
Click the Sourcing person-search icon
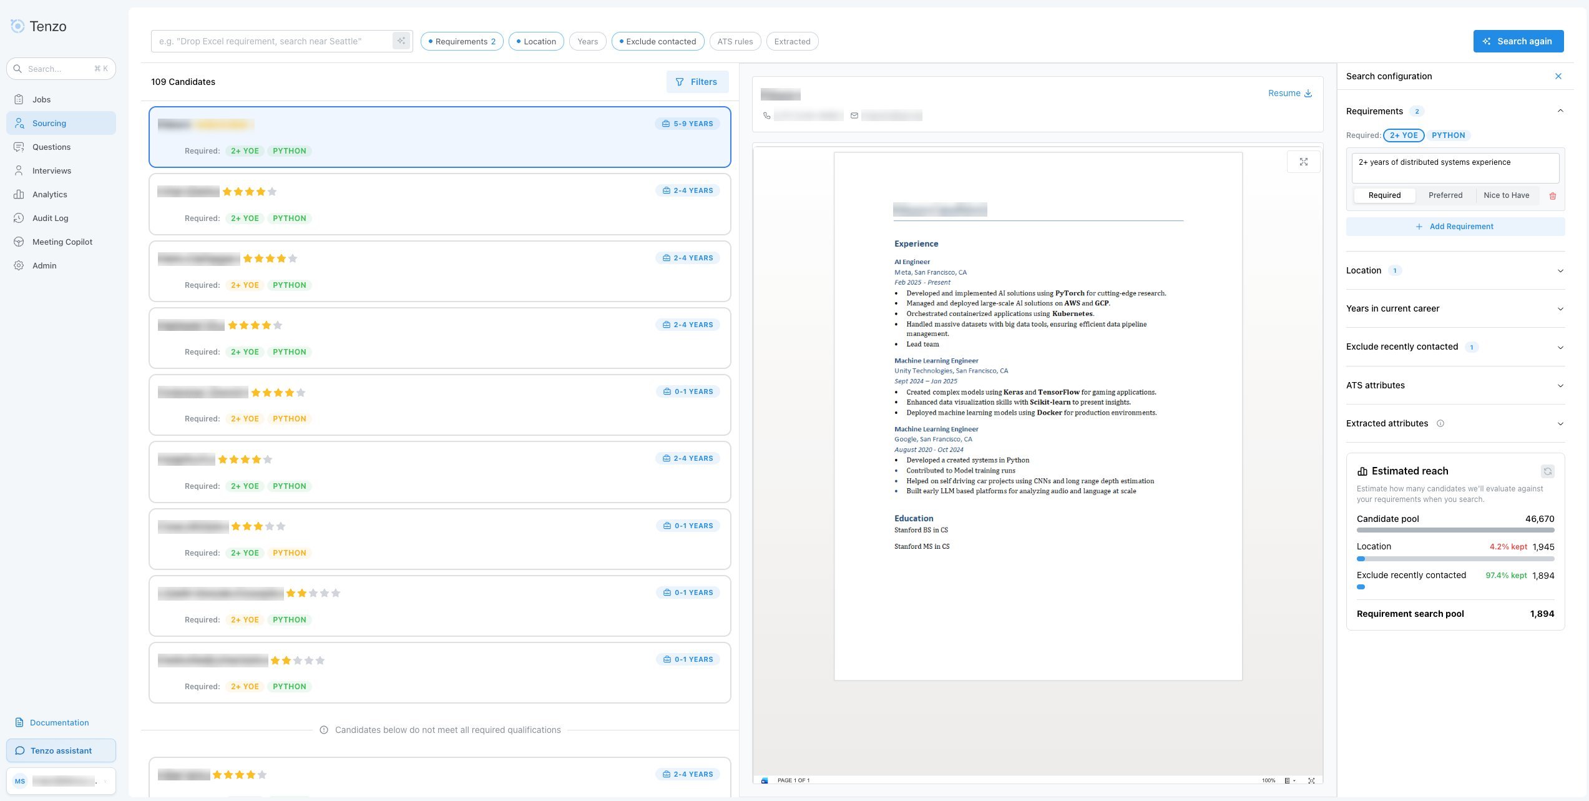(x=19, y=123)
